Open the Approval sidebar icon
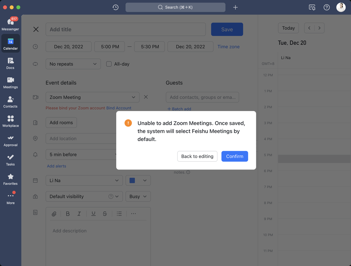Screen dimensions: 351x266 (10, 140)
